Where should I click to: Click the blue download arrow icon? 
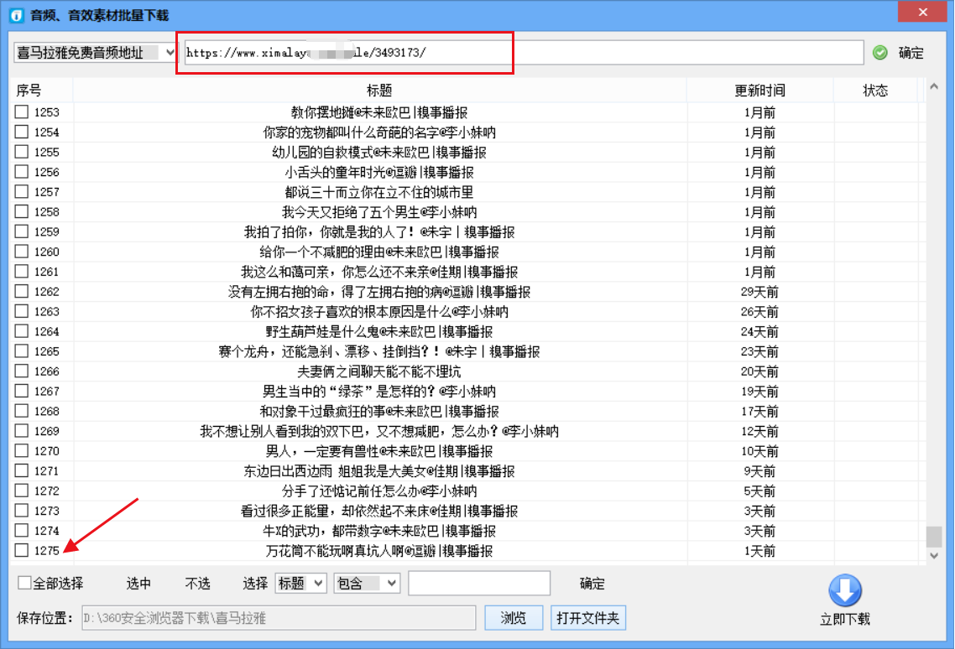point(845,590)
